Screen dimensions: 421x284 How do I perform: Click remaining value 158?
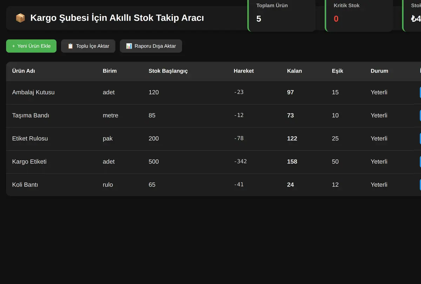pos(292,161)
